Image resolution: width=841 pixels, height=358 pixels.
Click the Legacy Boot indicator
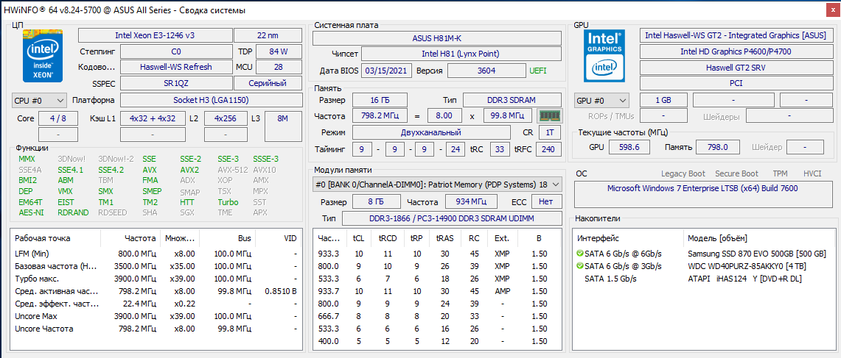point(683,173)
